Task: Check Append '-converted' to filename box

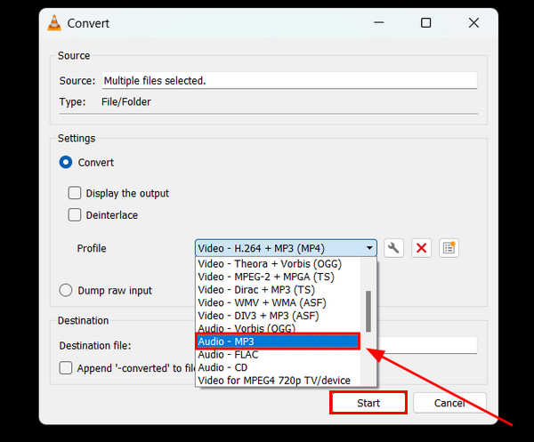Action: (66, 368)
